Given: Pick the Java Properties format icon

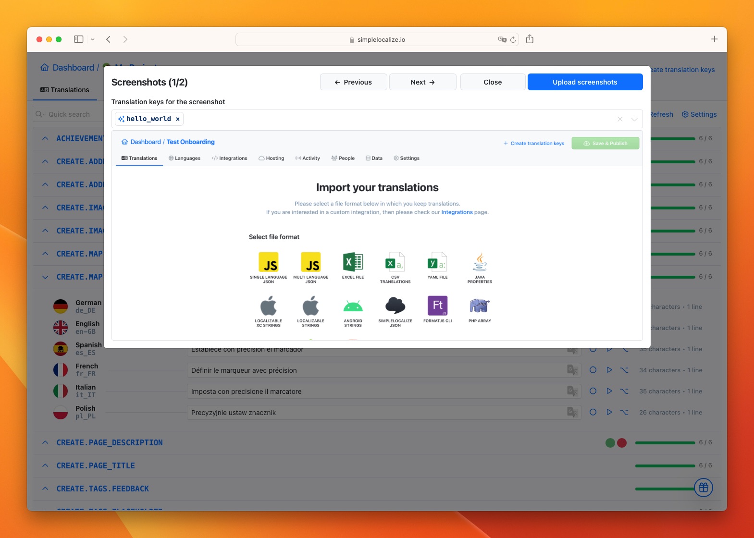Looking at the screenshot, I should tap(480, 262).
